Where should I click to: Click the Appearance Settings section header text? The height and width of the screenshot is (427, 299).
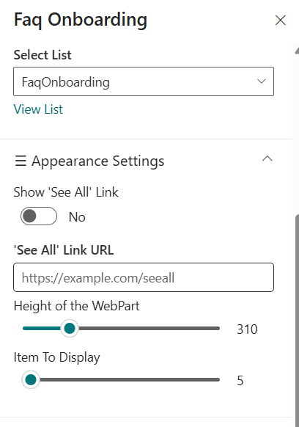(x=98, y=161)
